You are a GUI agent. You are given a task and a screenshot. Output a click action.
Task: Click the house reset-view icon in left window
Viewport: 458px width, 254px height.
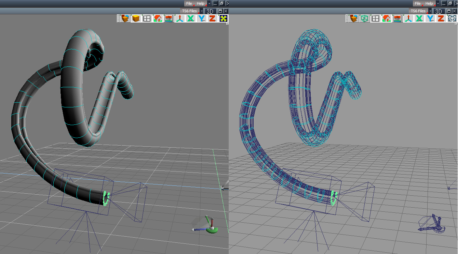[158, 18]
